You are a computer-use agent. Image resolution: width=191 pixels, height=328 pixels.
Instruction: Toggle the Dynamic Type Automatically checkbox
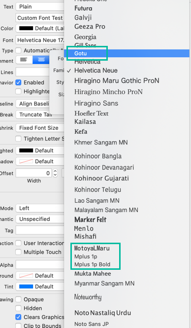point(18,50)
